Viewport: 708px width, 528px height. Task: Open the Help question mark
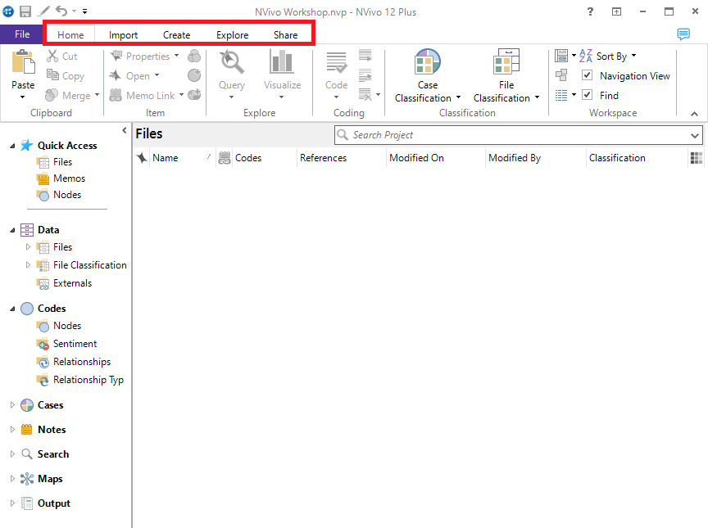click(x=590, y=11)
